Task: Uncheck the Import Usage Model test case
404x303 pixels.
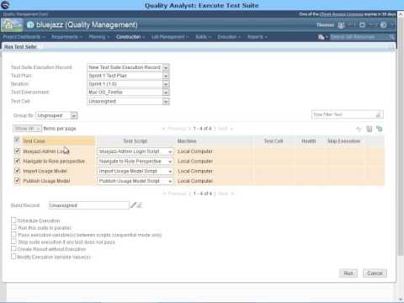Action: tap(17, 171)
